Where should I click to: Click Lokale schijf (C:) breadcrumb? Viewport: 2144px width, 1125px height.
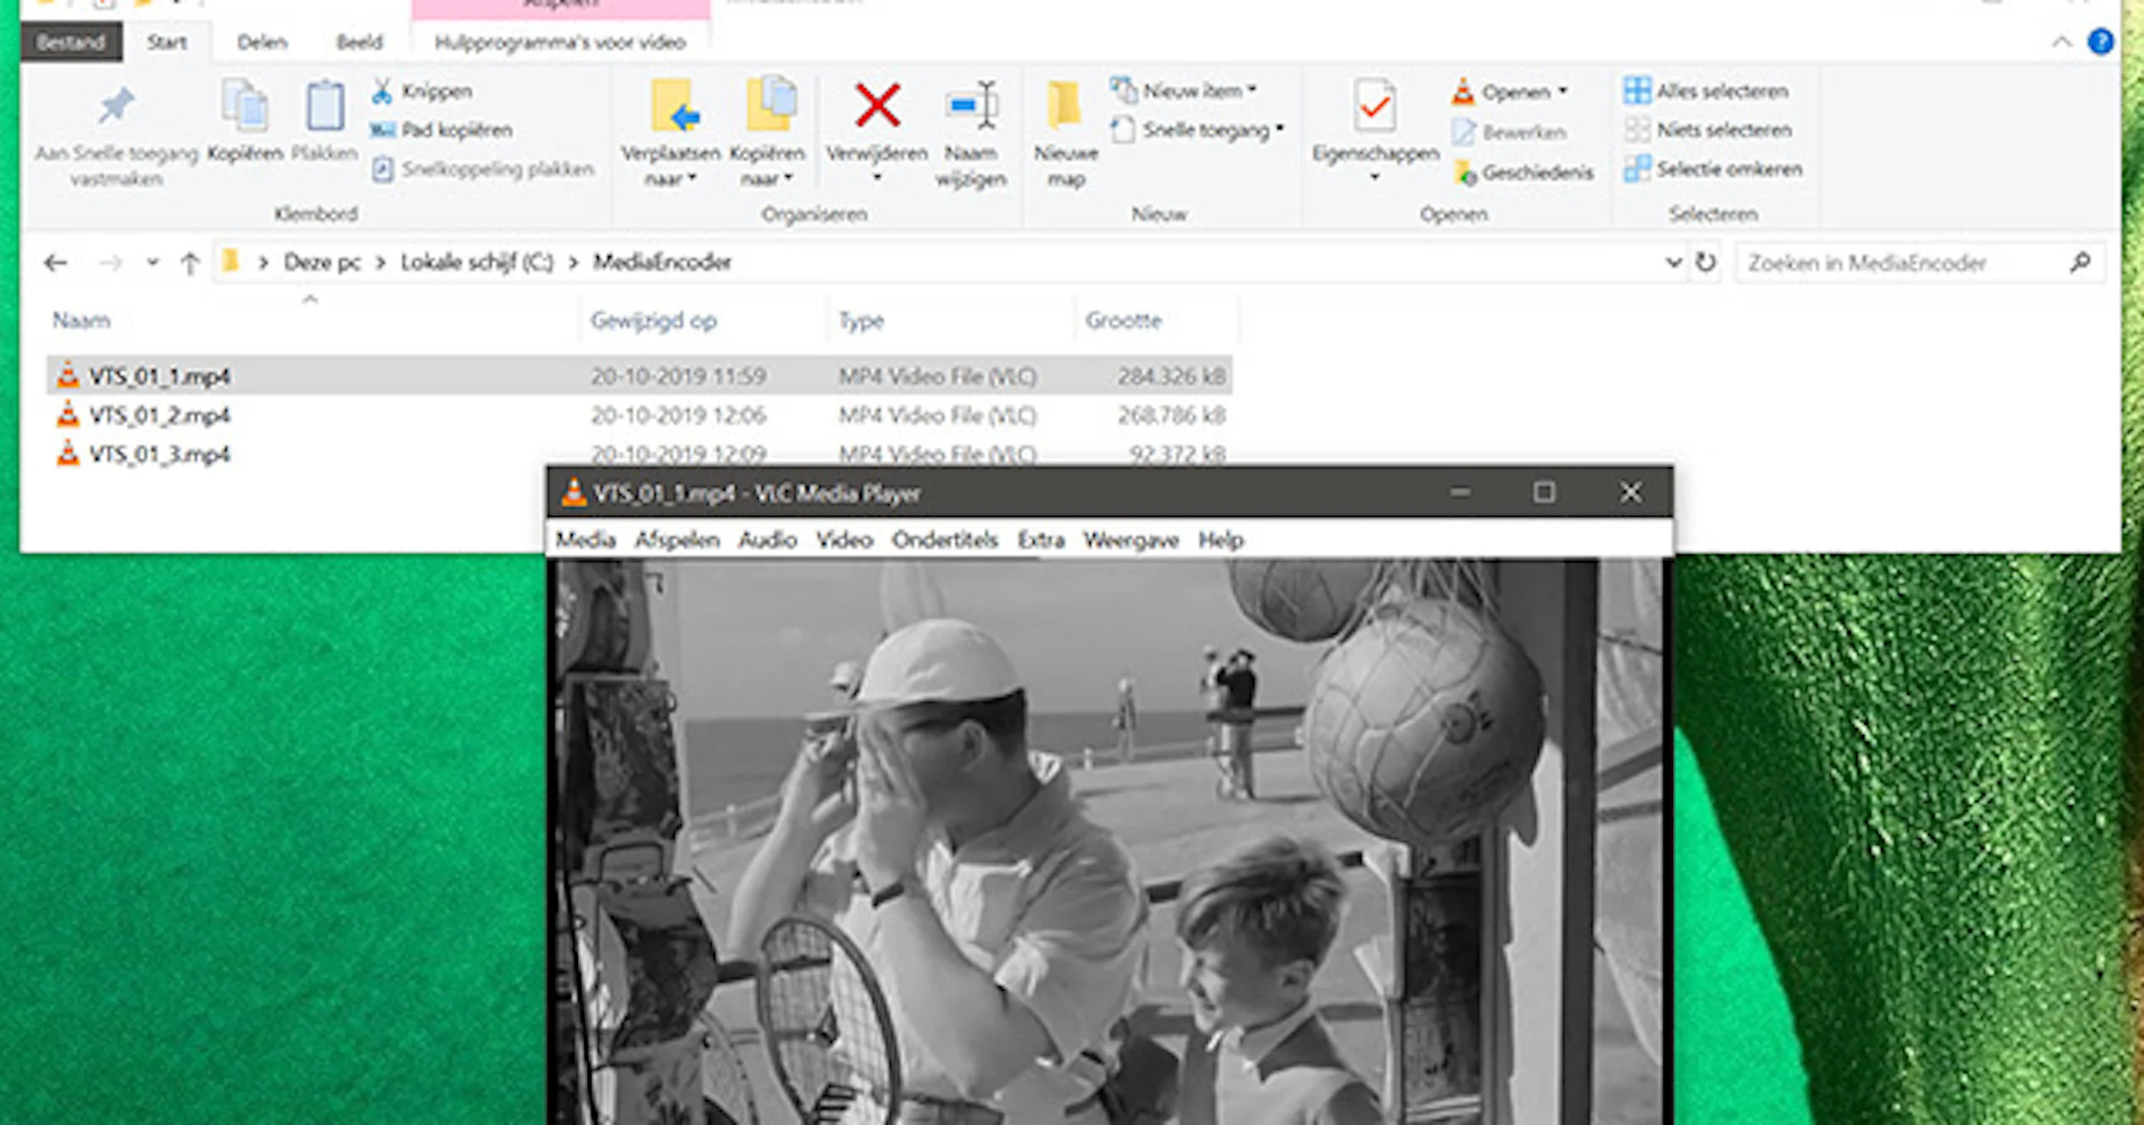click(x=477, y=262)
